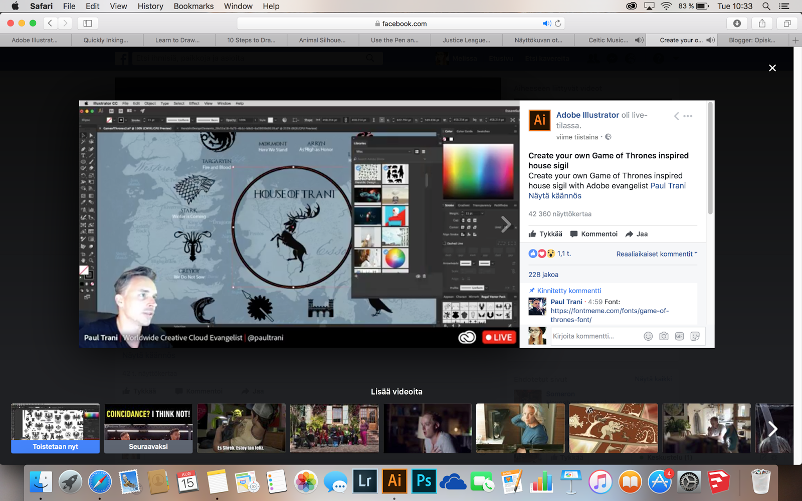802x501 pixels.
Task: Open the emoji picker in comment box
Action: pos(648,336)
